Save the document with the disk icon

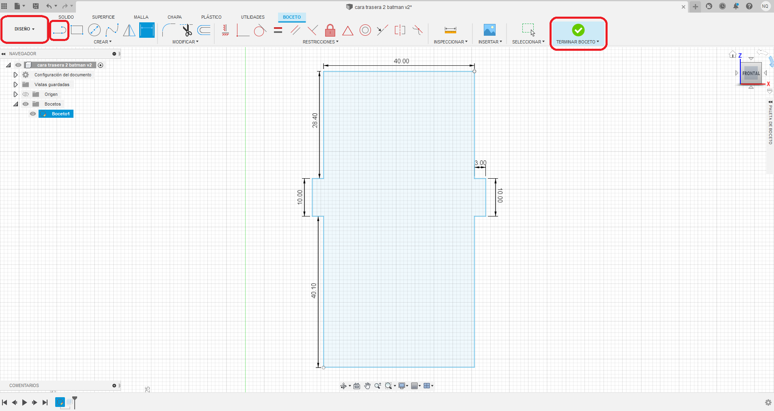pos(36,6)
